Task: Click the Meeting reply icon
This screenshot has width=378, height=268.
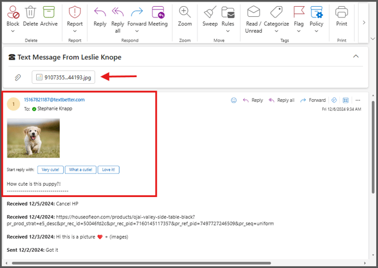Action: pos(158,12)
